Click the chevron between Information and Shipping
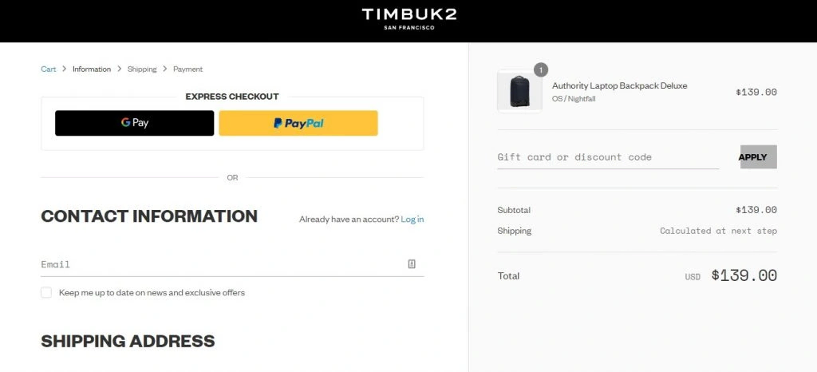Screen dimensions: 817x372 120,69
